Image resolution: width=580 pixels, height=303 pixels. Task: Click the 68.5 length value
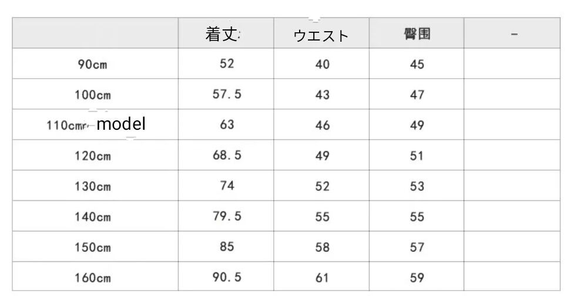click(x=226, y=156)
